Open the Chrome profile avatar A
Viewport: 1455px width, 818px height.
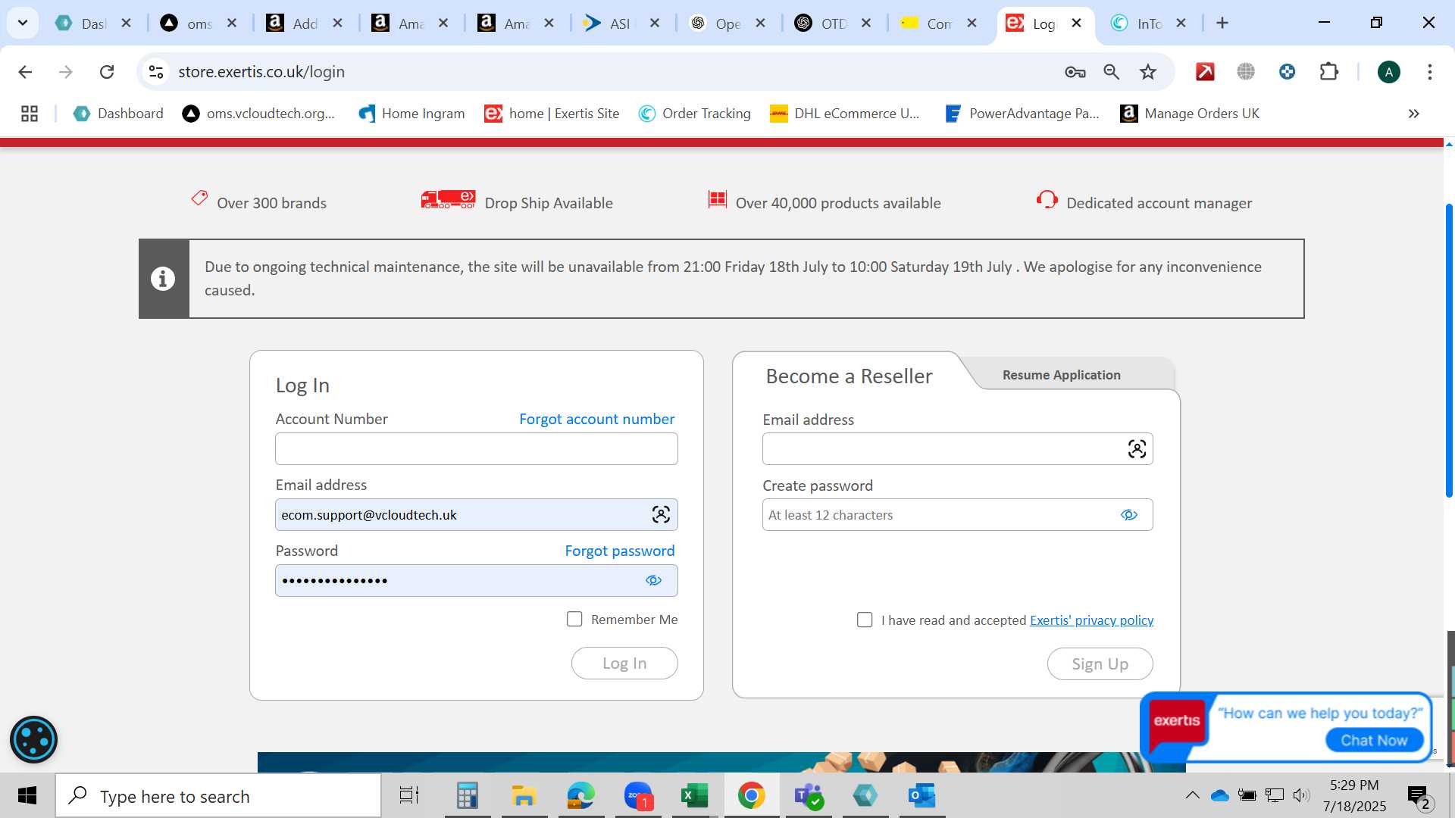(1388, 72)
